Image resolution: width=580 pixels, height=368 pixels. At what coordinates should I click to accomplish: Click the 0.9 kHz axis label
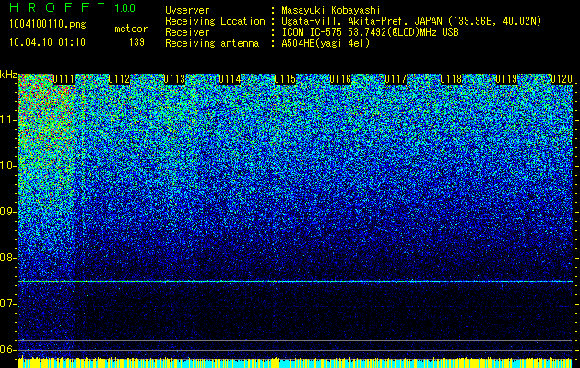(7, 212)
